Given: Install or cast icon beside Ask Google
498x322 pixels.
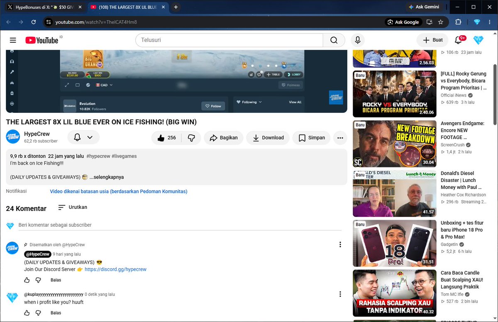Looking at the screenshot, I should click(x=429, y=22).
